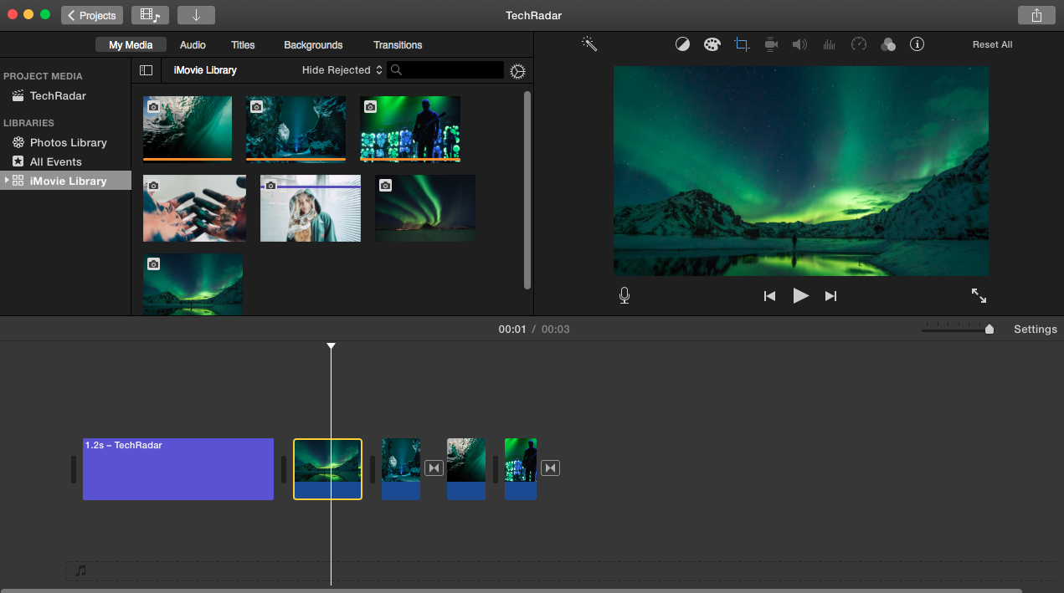1064x593 pixels.
Task: Switch to the Backgrounds tab
Action: click(x=313, y=45)
